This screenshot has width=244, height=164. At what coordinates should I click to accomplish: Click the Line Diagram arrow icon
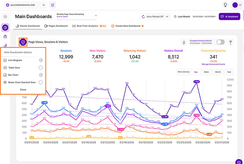pyautogui.click(x=41, y=60)
